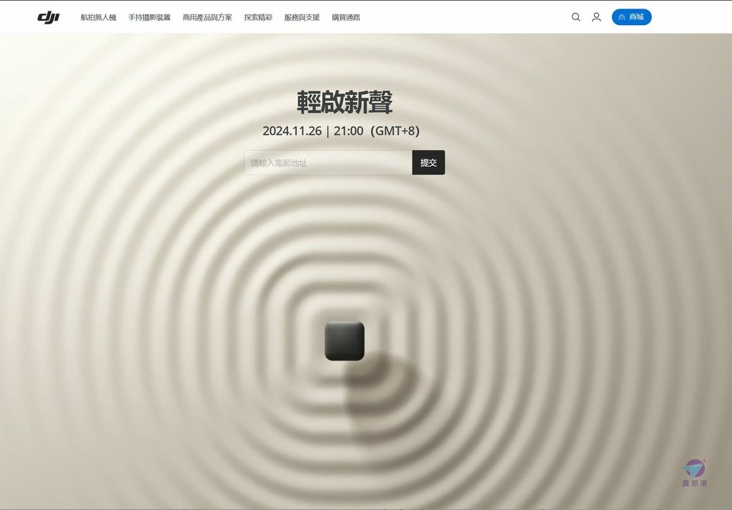This screenshot has width=732, height=510.
Task: Click the 2024.11.26 launch date text
Action: (x=292, y=131)
